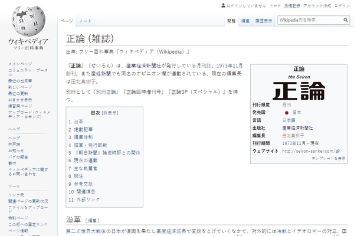Screen dimensions: 354x236
Task: Open 井戸端 sidebar link
Action: click(x=14, y=144)
